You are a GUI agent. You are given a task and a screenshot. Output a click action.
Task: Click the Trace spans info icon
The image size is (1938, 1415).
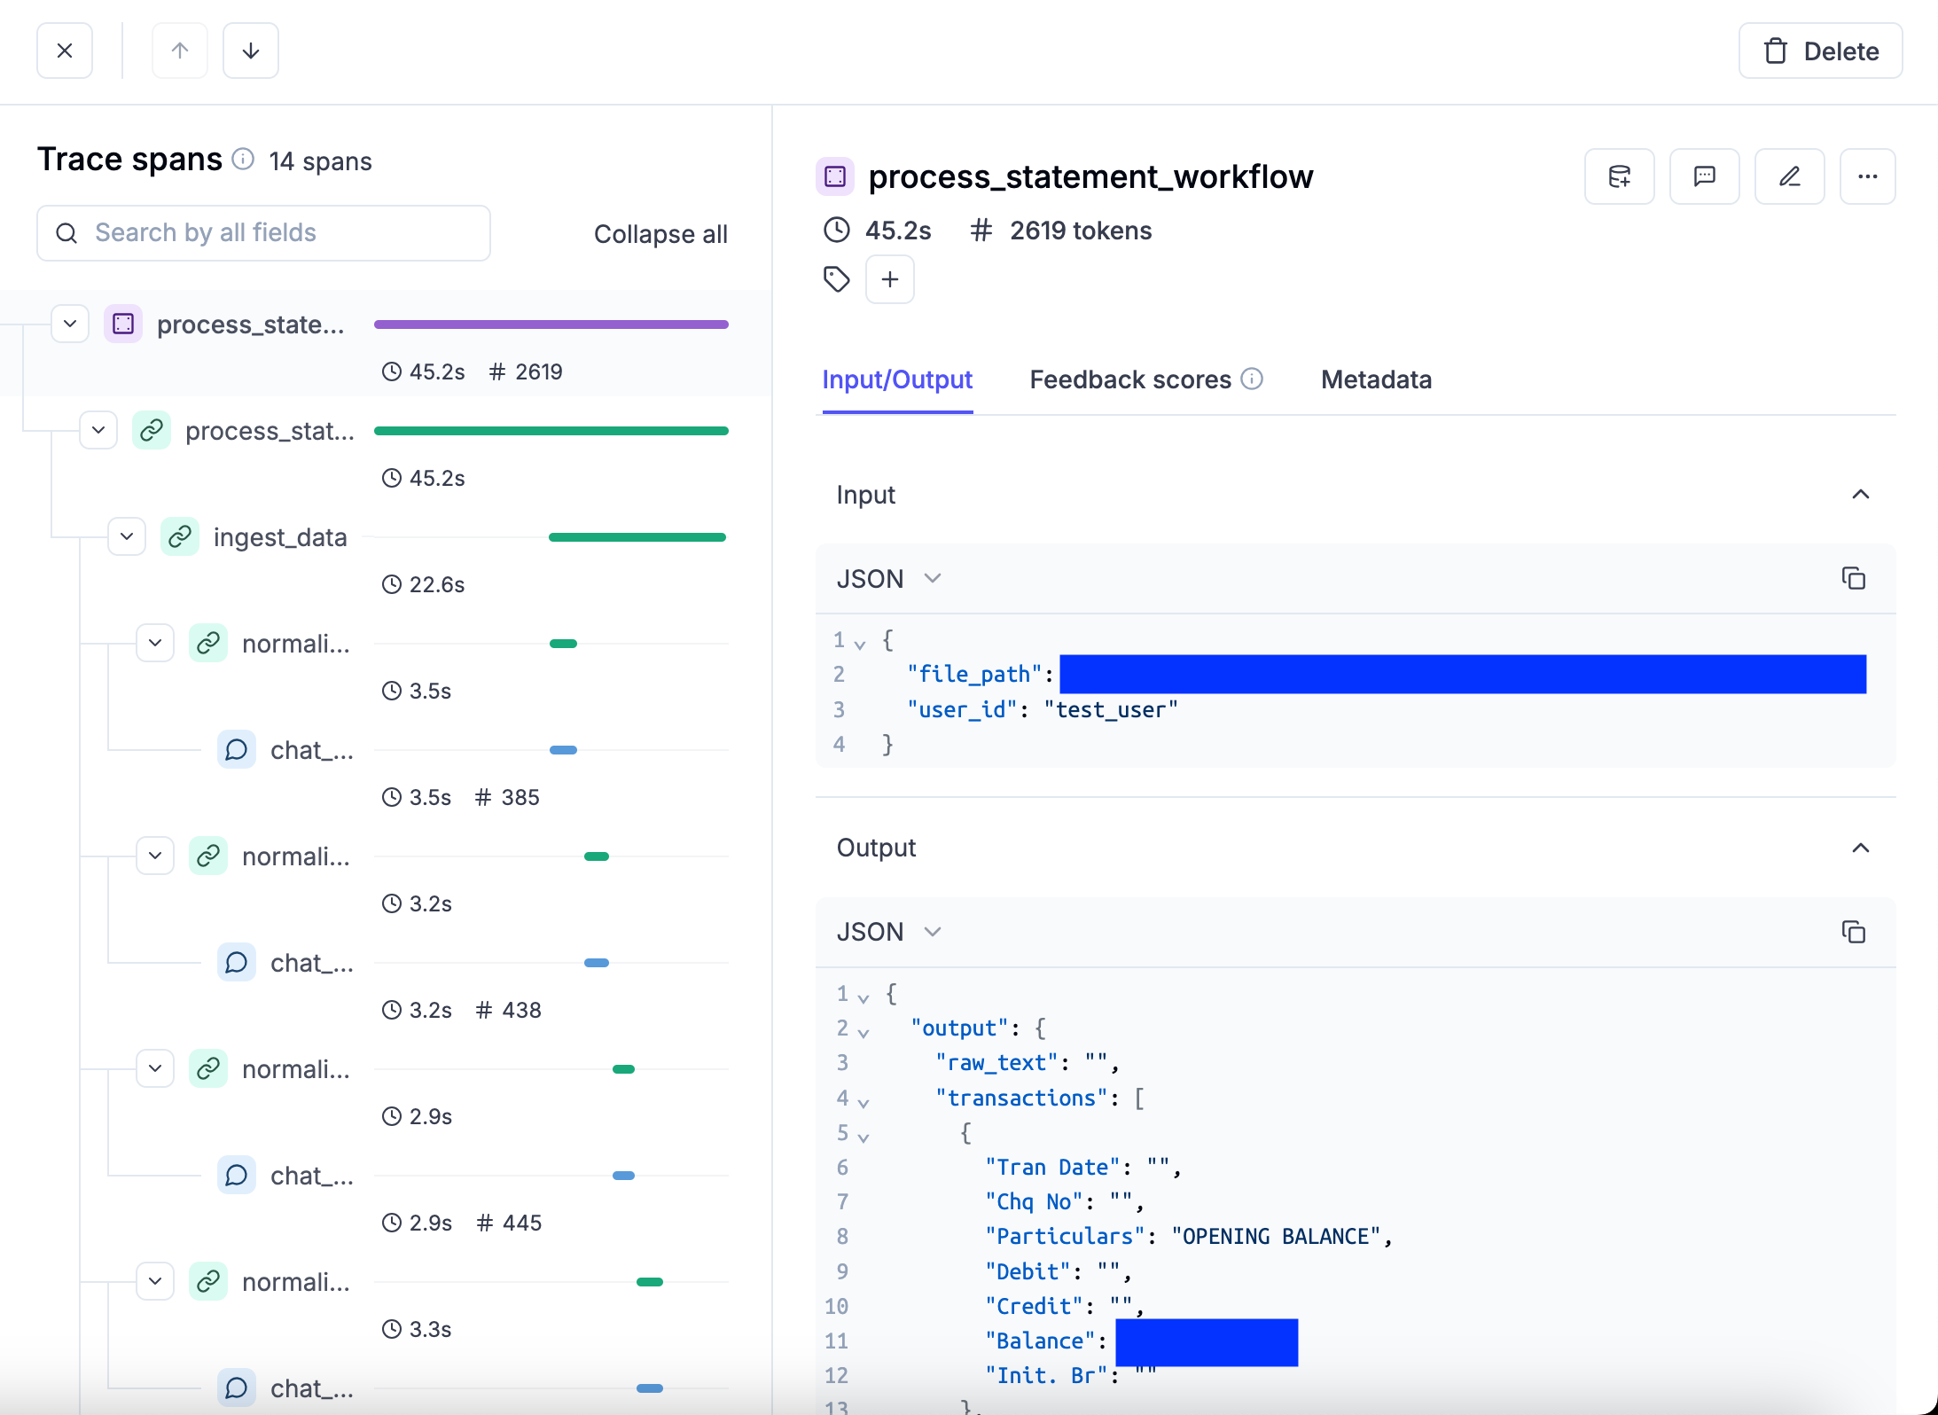tap(243, 160)
